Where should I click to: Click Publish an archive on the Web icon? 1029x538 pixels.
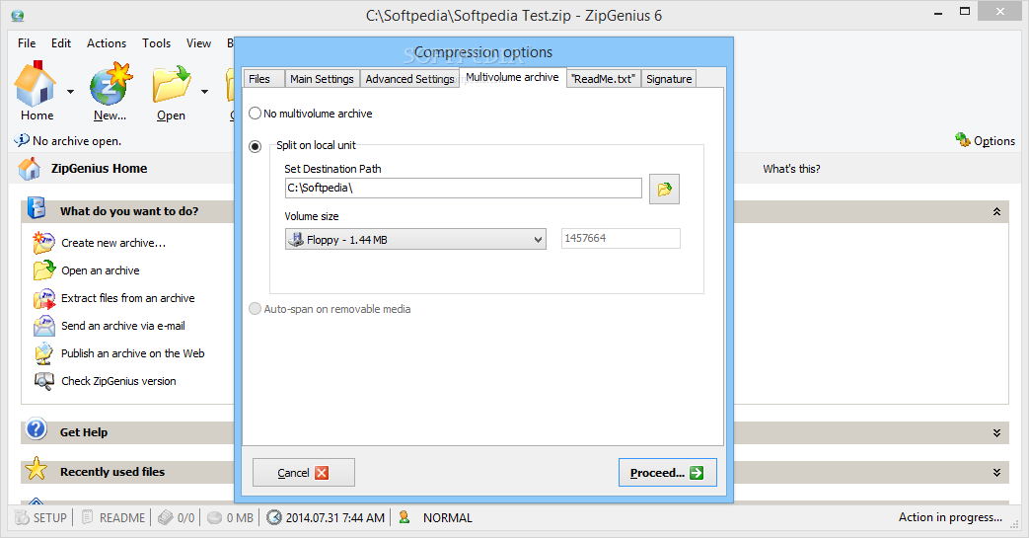coord(44,353)
